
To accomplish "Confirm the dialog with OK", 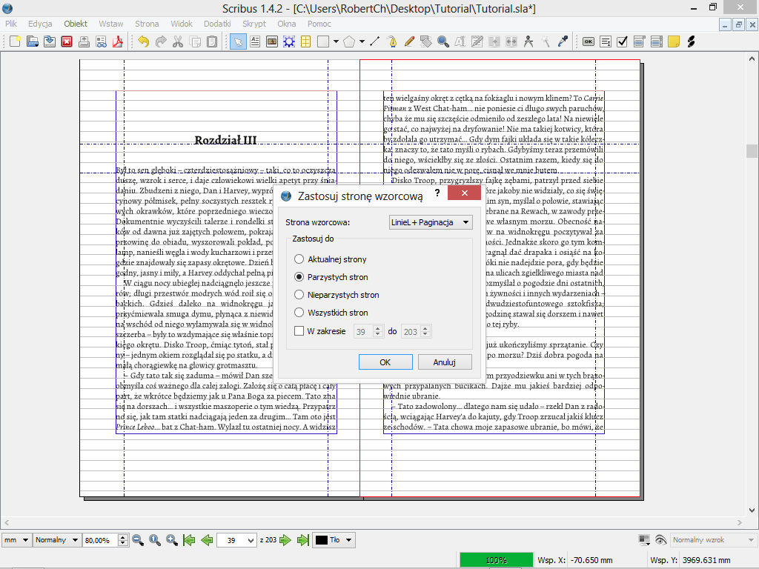I will point(385,362).
